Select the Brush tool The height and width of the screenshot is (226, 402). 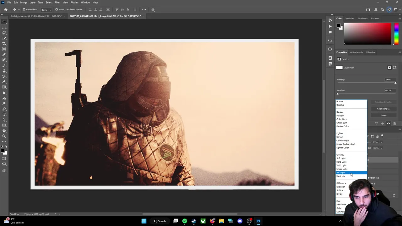[x=4, y=65]
